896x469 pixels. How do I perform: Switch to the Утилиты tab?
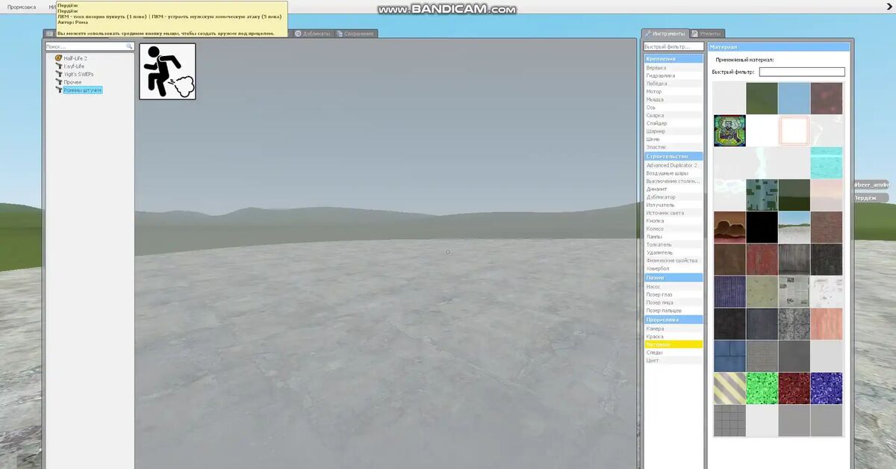[x=706, y=34]
